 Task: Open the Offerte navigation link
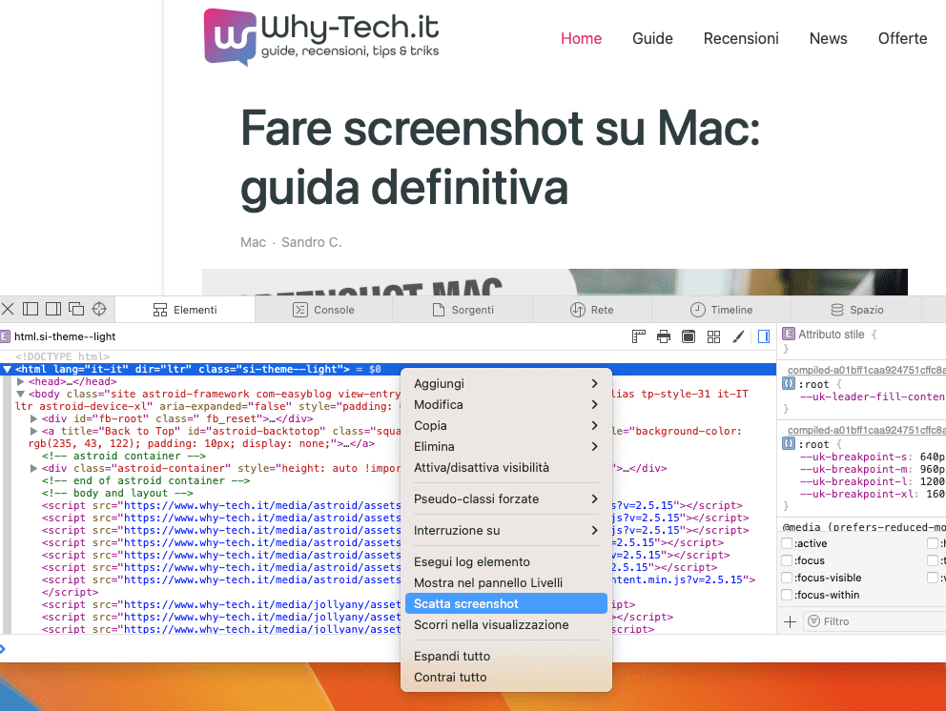pos(902,38)
